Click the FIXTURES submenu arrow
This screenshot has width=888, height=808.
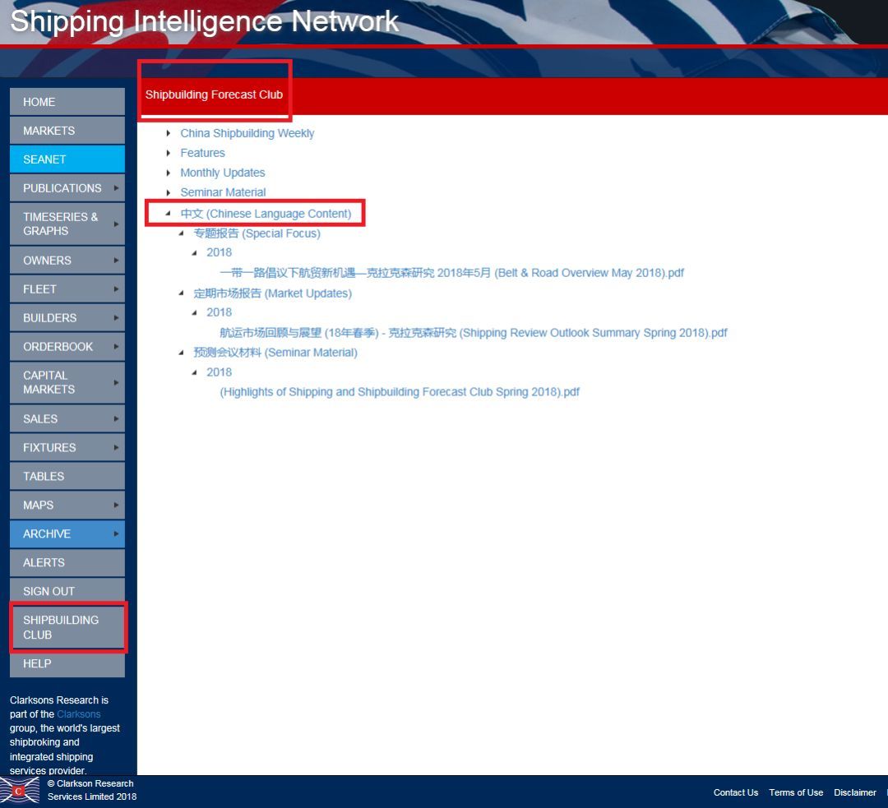(116, 448)
